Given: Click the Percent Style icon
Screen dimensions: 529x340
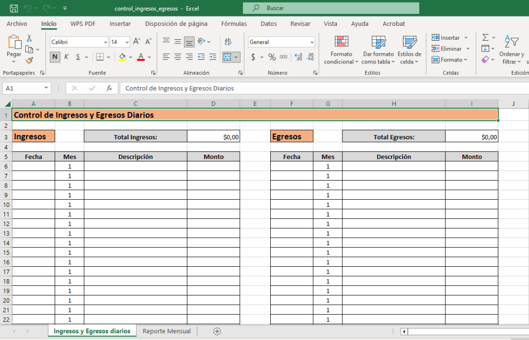Looking at the screenshot, I should [x=272, y=57].
